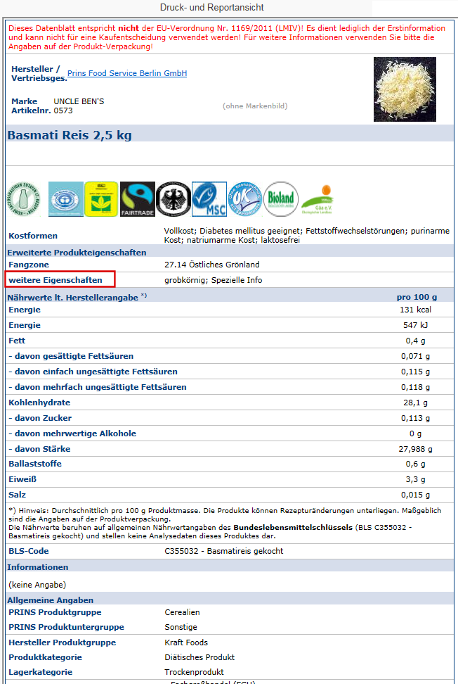Click the 'Informationen' section header
Screen dimensions: 458x684
tap(38, 566)
